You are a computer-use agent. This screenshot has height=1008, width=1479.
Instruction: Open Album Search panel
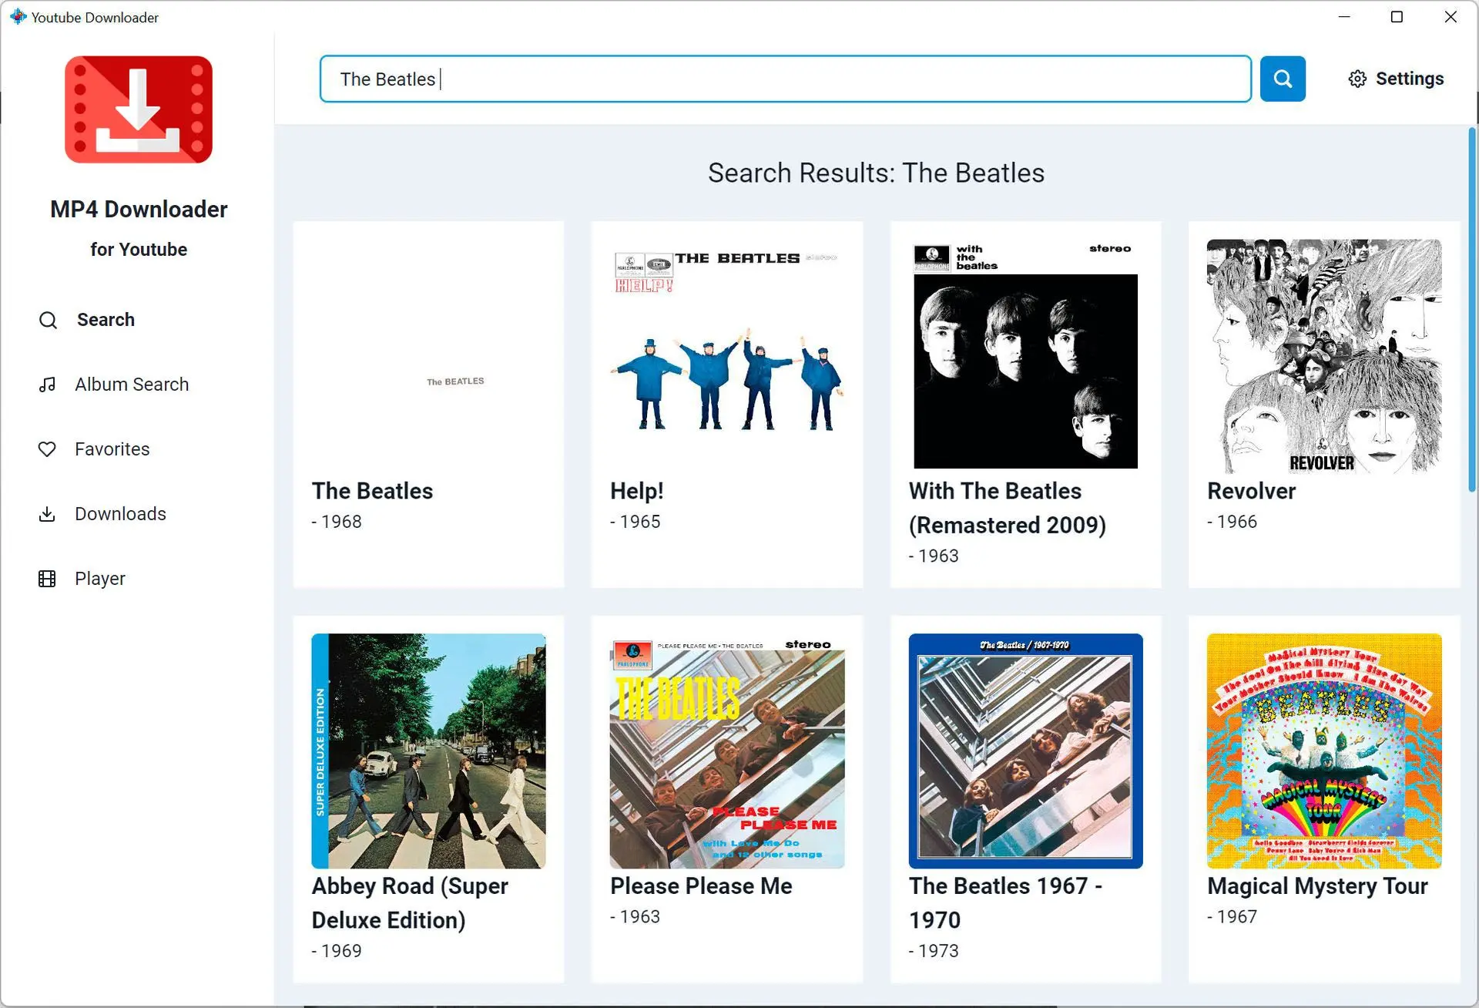tap(132, 385)
